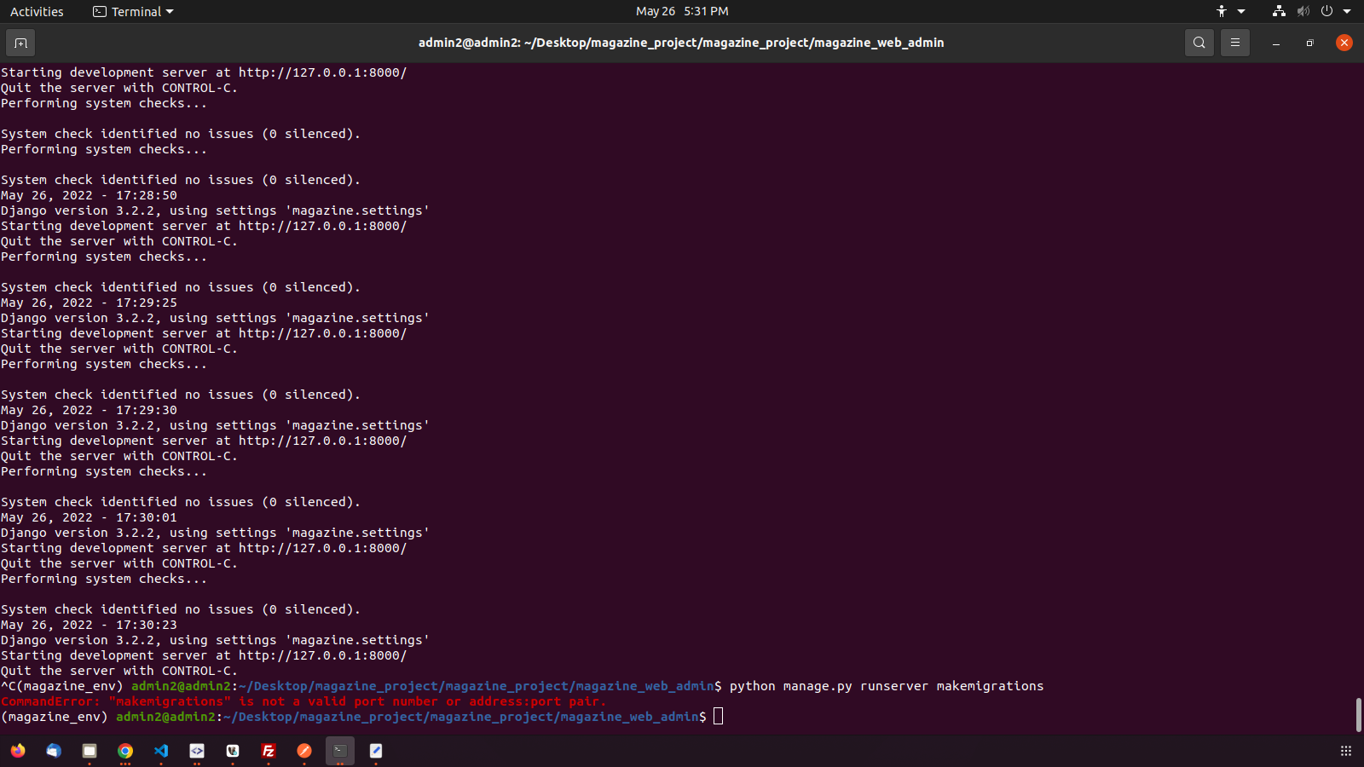Click the muted volume indicator
1364x767 pixels.
(1303, 12)
